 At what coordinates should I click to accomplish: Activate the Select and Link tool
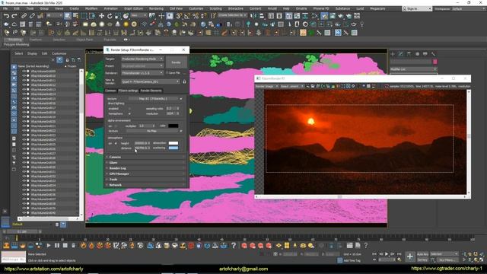click(24, 15)
